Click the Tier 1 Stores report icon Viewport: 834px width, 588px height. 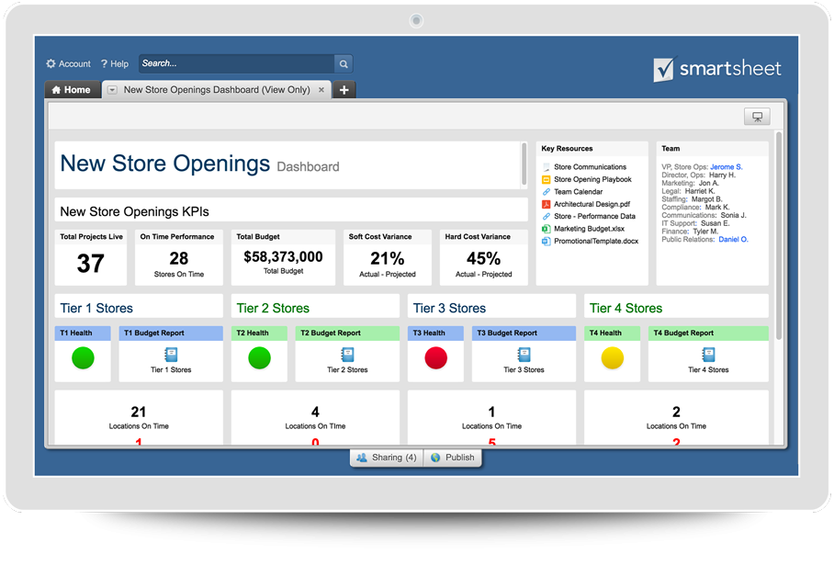171,355
